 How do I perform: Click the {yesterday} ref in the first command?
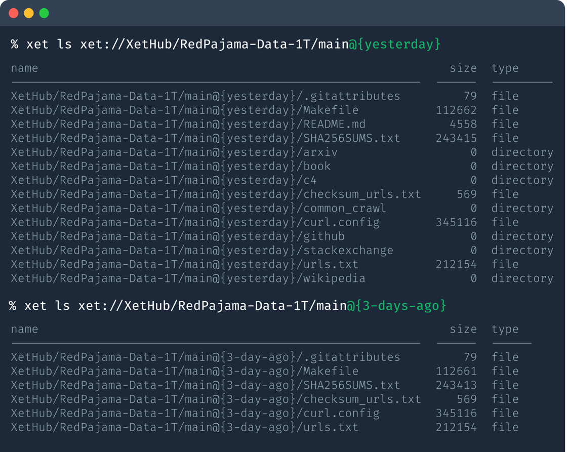coord(400,44)
